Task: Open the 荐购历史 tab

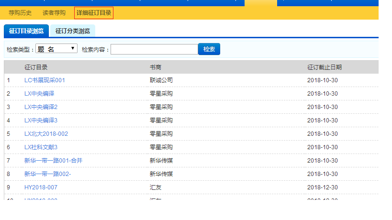Action: coord(20,13)
